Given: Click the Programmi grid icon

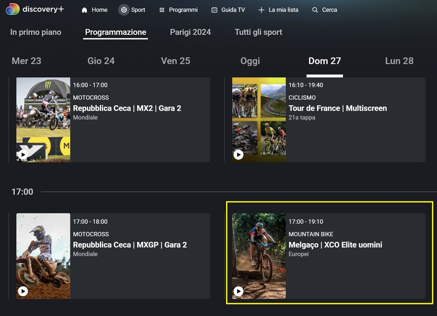Looking at the screenshot, I should click(x=162, y=10).
